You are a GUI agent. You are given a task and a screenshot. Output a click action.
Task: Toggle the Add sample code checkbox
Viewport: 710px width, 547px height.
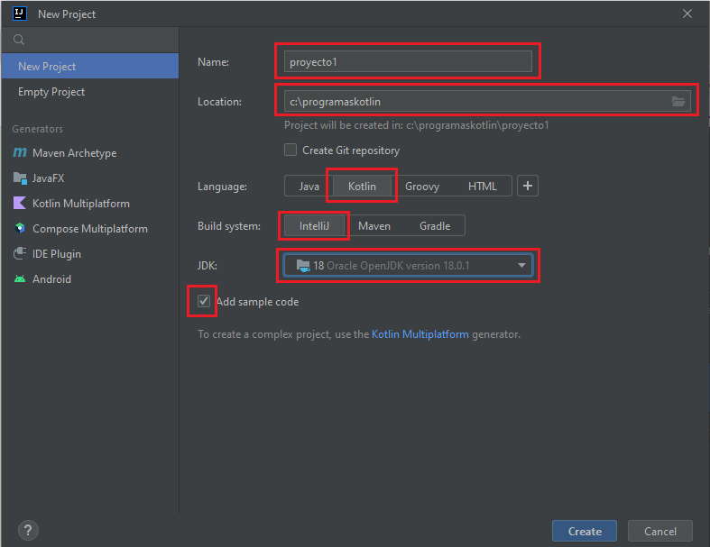click(204, 301)
